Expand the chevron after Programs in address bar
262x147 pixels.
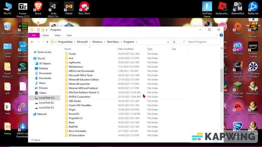pyautogui.click(x=136, y=42)
